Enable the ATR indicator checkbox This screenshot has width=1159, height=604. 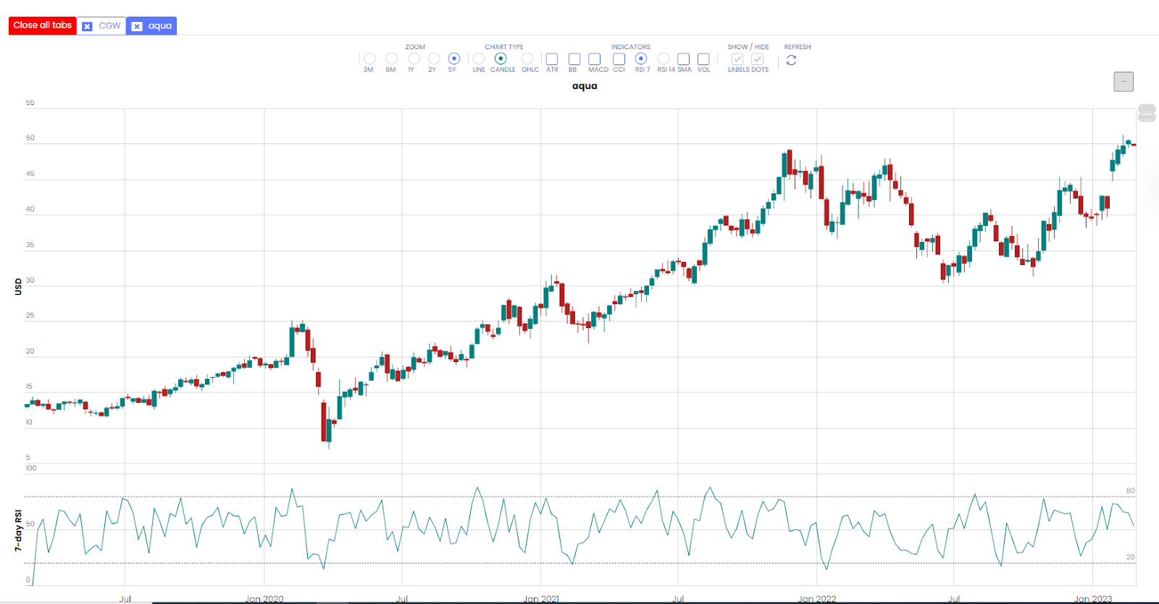pyautogui.click(x=552, y=59)
